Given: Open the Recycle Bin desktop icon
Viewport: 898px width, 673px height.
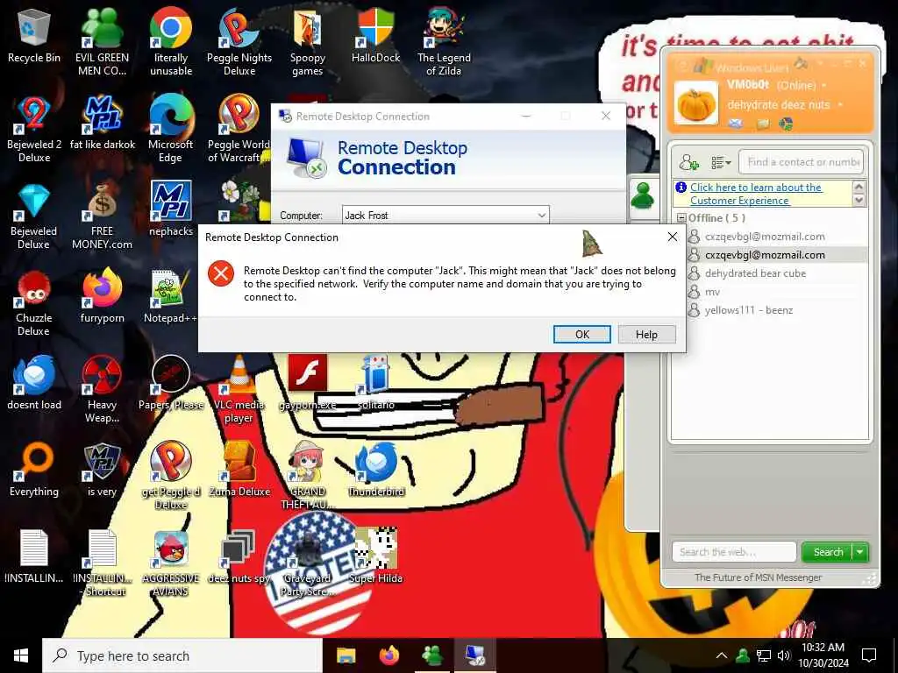Looking at the screenshot, I should tap(34, 35).
